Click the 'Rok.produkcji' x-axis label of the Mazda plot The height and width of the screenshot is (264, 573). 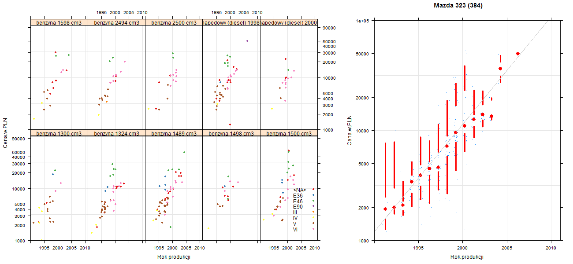click(467, 257)
